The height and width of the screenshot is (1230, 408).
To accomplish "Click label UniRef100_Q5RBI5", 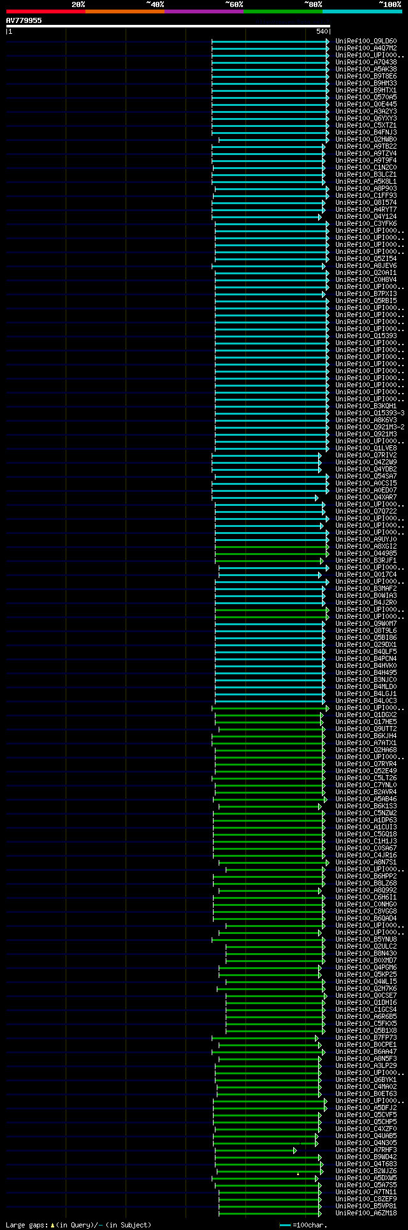I will [x=366, y=301].
